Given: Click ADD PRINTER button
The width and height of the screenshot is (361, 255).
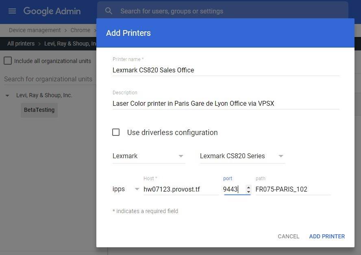Looking at the screenshot, I should [x=327, y=236].
